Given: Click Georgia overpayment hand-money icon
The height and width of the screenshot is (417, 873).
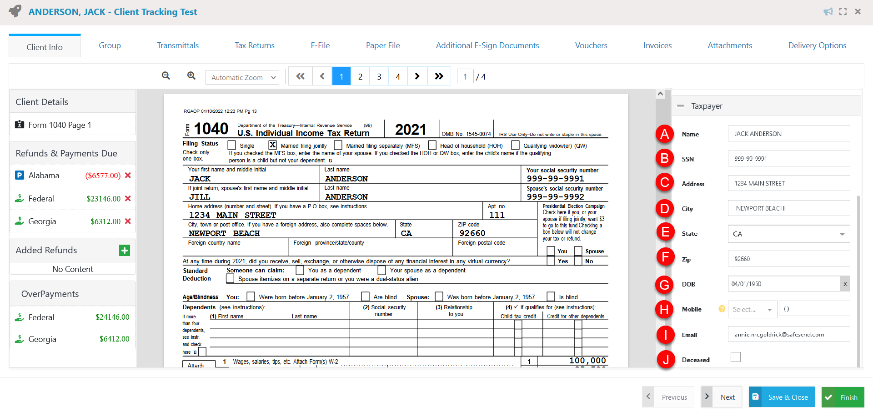Looking at the screenshot, I should click(x=20, y=339).
